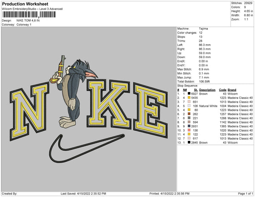The height and width of the screenshot is (197, 255).
Task: Select the brown swatch in stop 6
Action: pos(189,114)
